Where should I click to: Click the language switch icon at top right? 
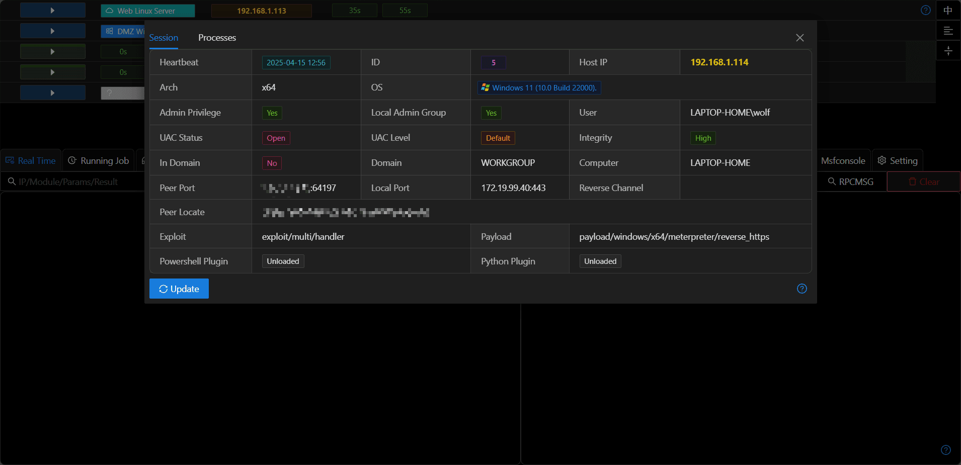pos(948,10)
